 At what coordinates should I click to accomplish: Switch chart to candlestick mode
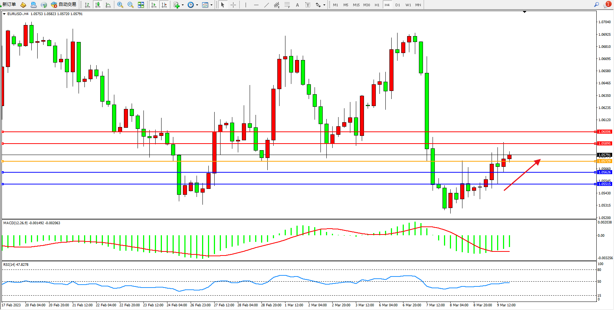[x=98, y=5]
